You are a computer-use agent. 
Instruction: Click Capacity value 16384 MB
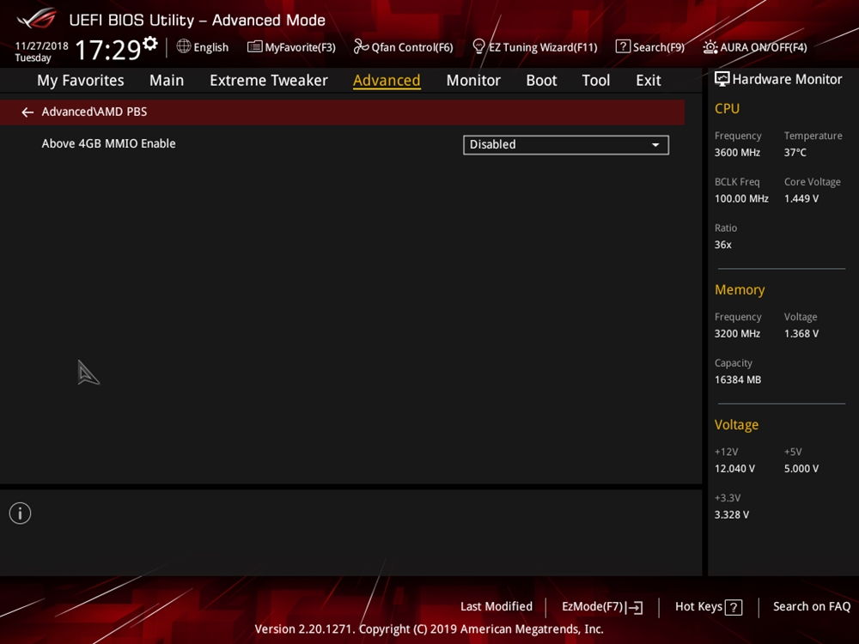click(737, 380)
